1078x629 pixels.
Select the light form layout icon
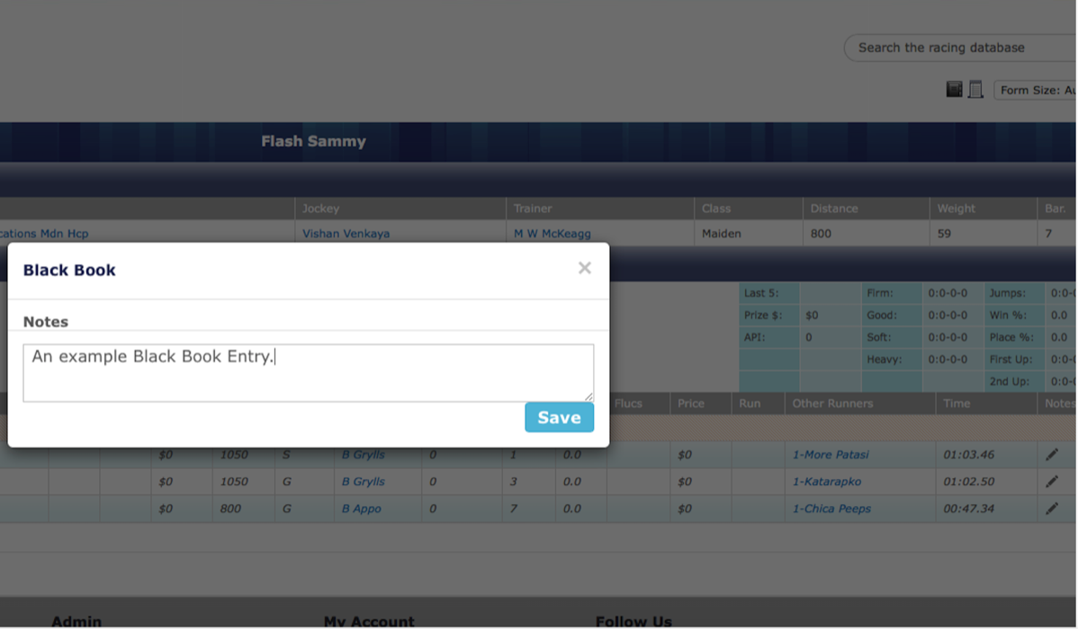(975, 89)
